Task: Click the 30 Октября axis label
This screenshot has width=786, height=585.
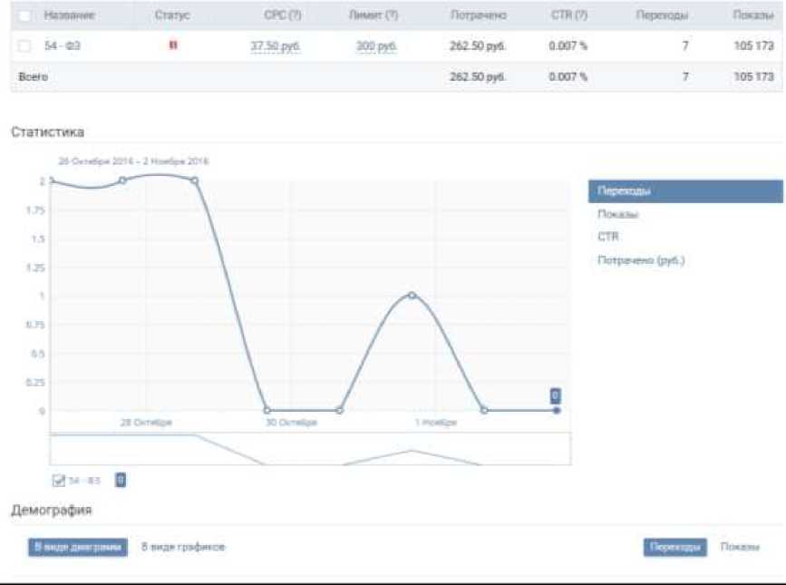Action: [x=291, y=423]
